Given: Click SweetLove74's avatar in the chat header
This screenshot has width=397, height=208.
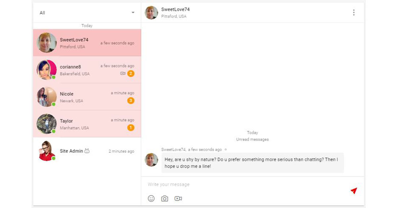Looking at the screenshot, I should pyautogui.click(x=151, y=12).
